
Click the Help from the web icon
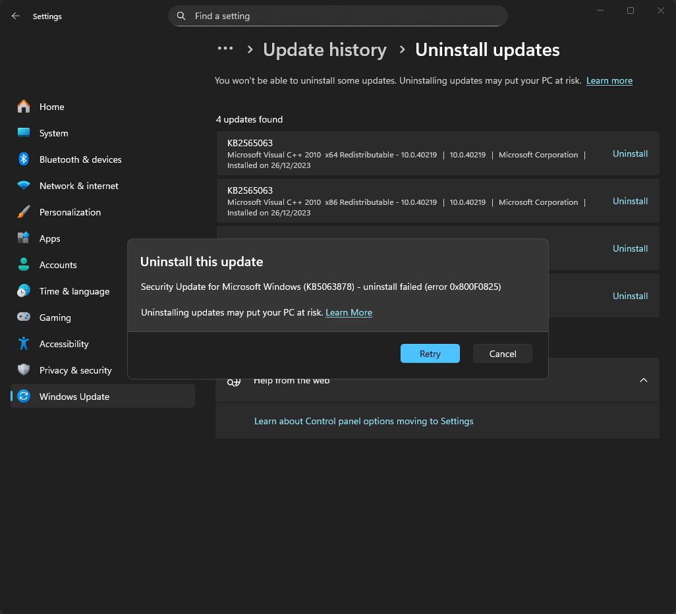click(234, 382)
